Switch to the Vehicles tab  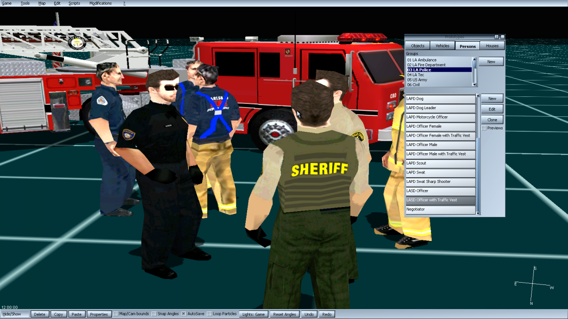coord(443,46)
